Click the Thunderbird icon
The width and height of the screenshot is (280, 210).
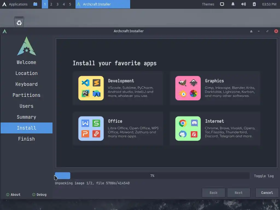coord(182,134)
